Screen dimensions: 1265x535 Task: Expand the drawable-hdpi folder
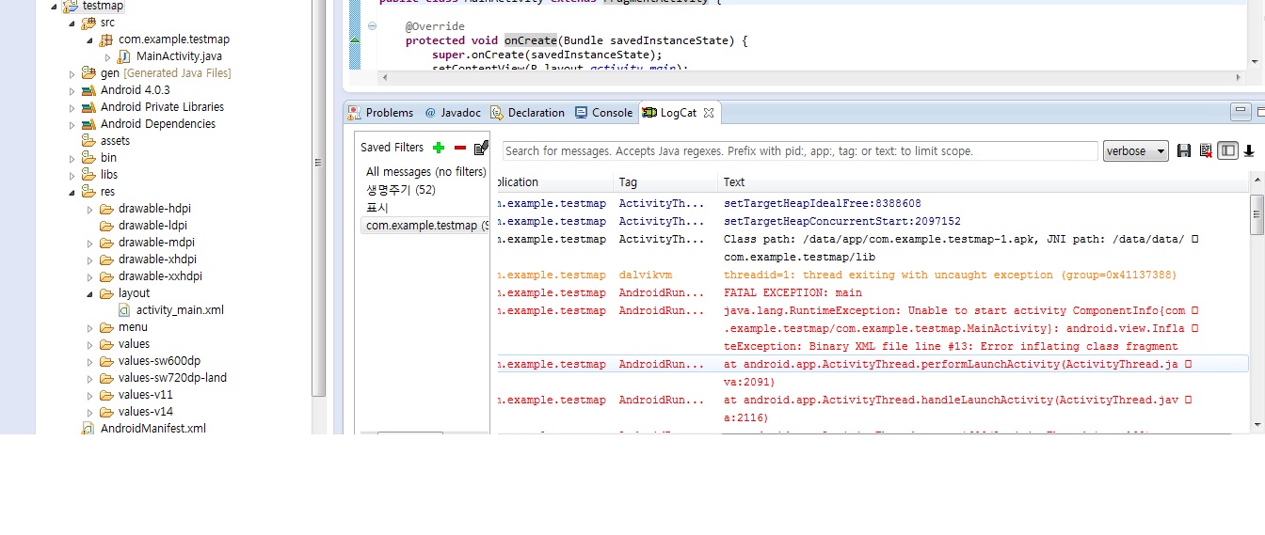coord(89,209)
